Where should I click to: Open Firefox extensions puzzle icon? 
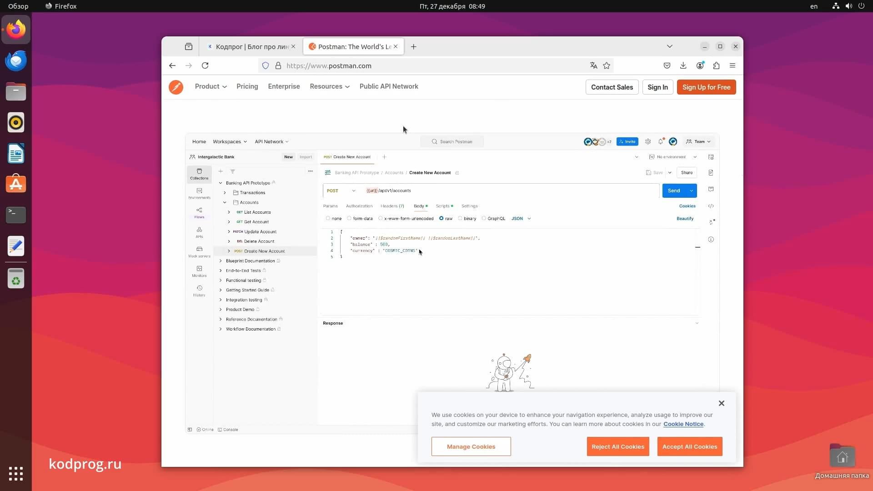pos(716,65)
